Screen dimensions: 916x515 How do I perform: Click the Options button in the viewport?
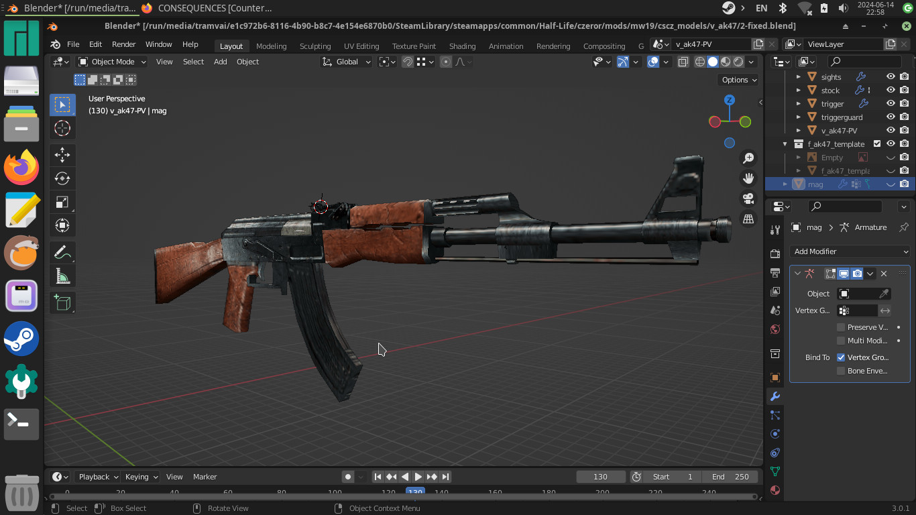pos(738,80)
